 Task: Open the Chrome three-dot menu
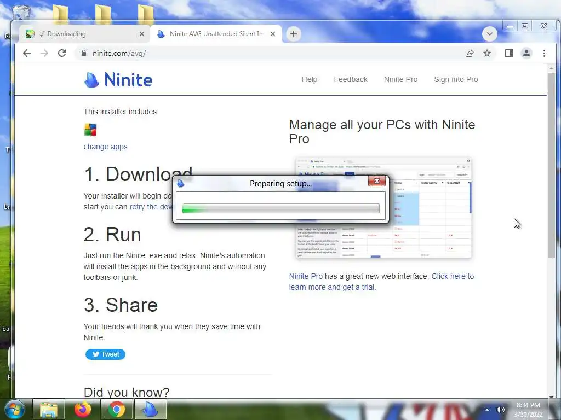point(544,53)
